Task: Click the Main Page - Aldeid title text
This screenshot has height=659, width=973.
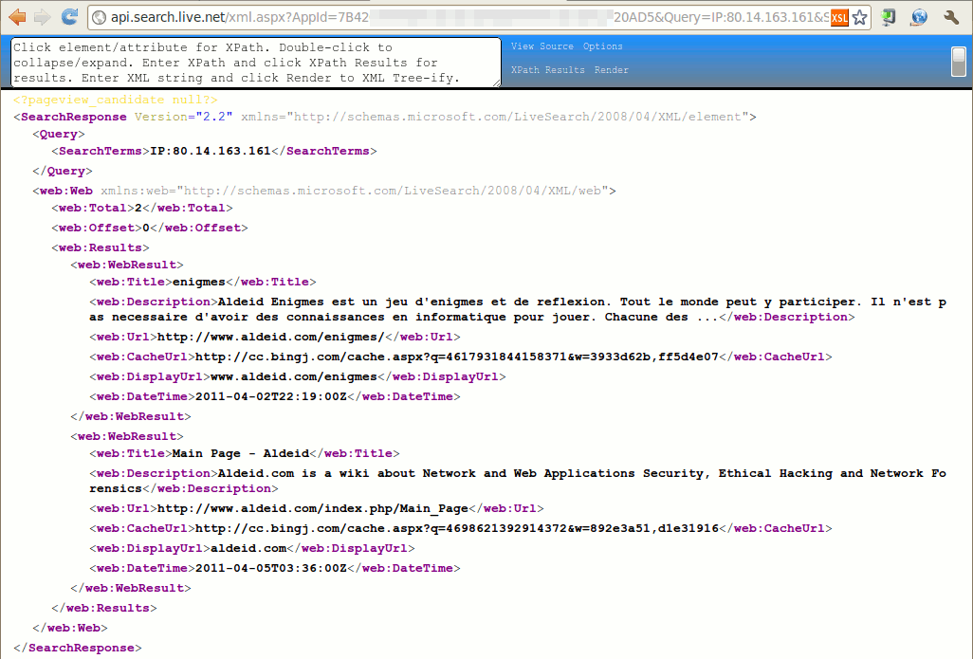Action: (x=240, y=454)
